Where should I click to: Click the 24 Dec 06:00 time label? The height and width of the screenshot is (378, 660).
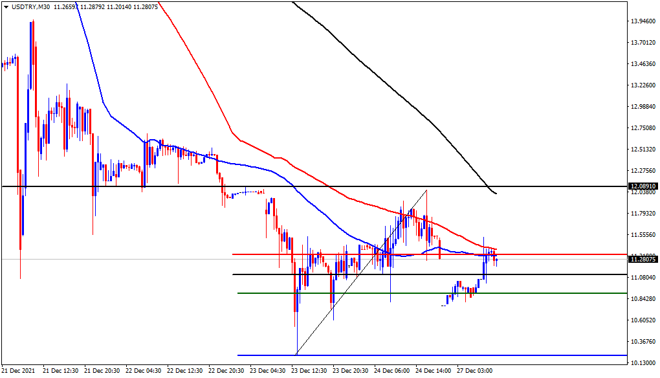(x=392, y=371)
